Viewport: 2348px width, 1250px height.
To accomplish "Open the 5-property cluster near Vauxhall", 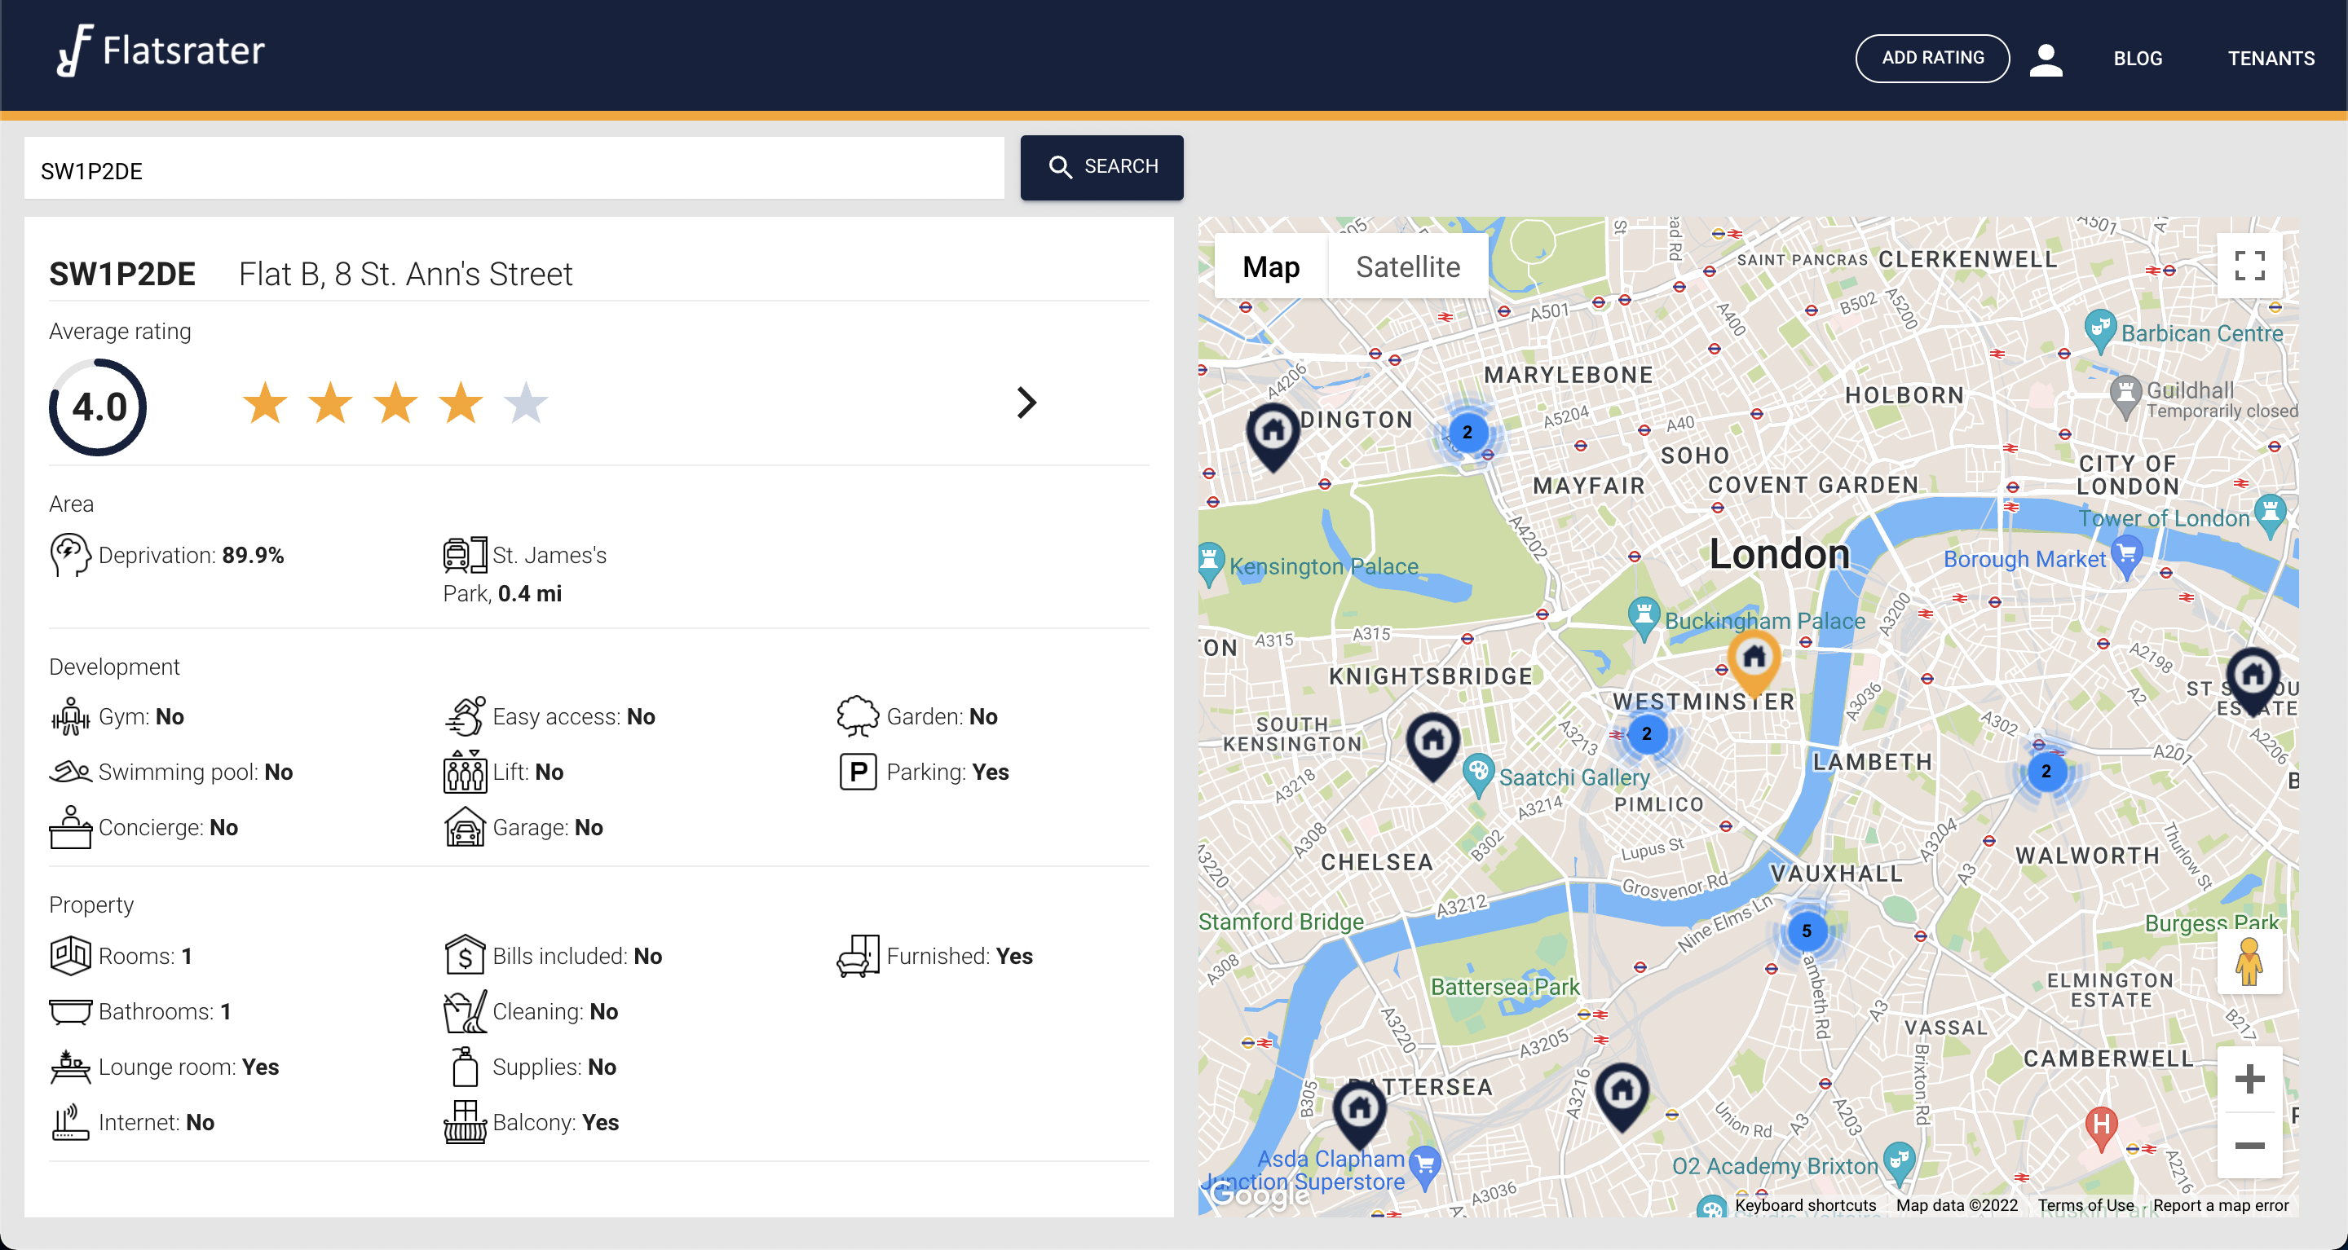I will point(1807,931).
